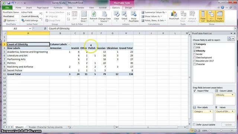Check the Character field
Viewport: 238px width, 134px height.
point(194,64)
